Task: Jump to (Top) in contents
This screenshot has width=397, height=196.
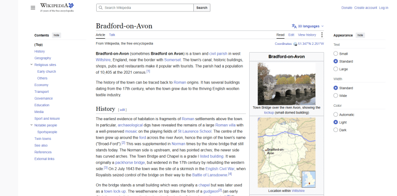Action: click(x=38, y=45)
